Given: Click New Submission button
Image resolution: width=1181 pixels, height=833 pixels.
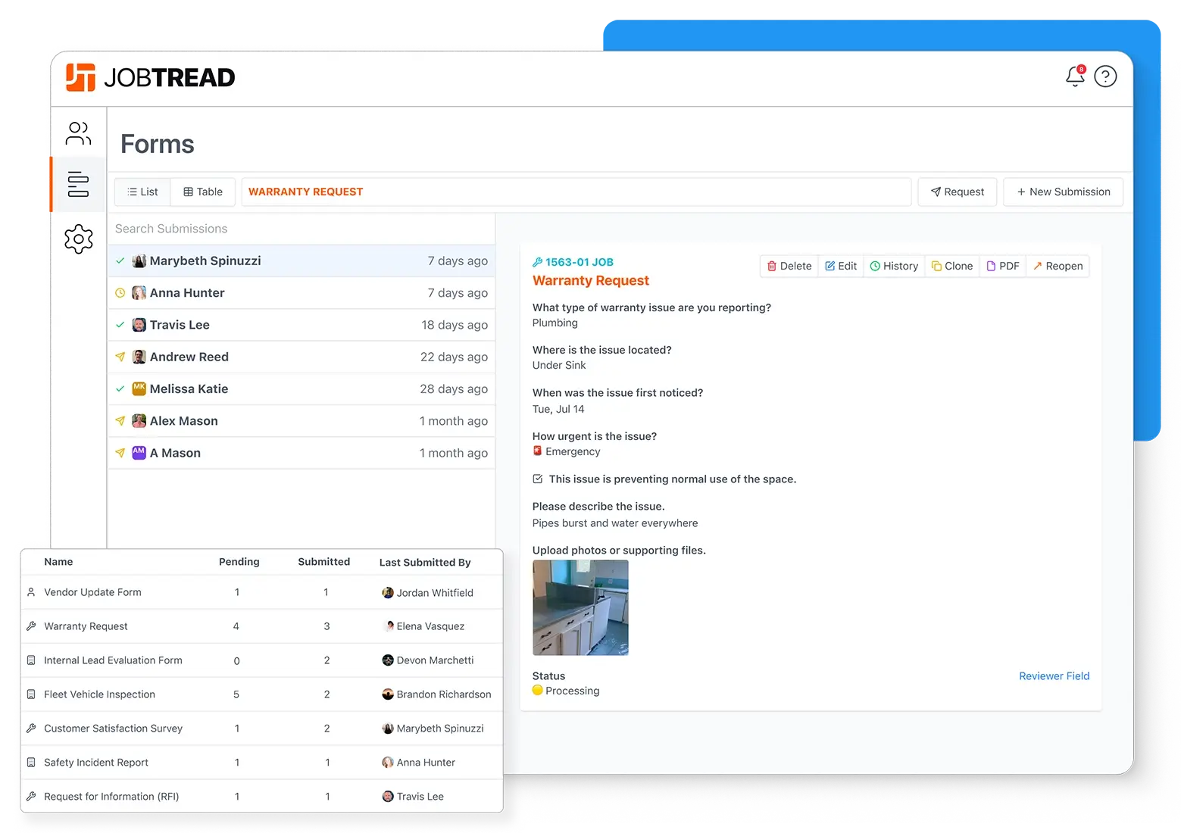Looking at the screenshot, I should (1064, 192).
